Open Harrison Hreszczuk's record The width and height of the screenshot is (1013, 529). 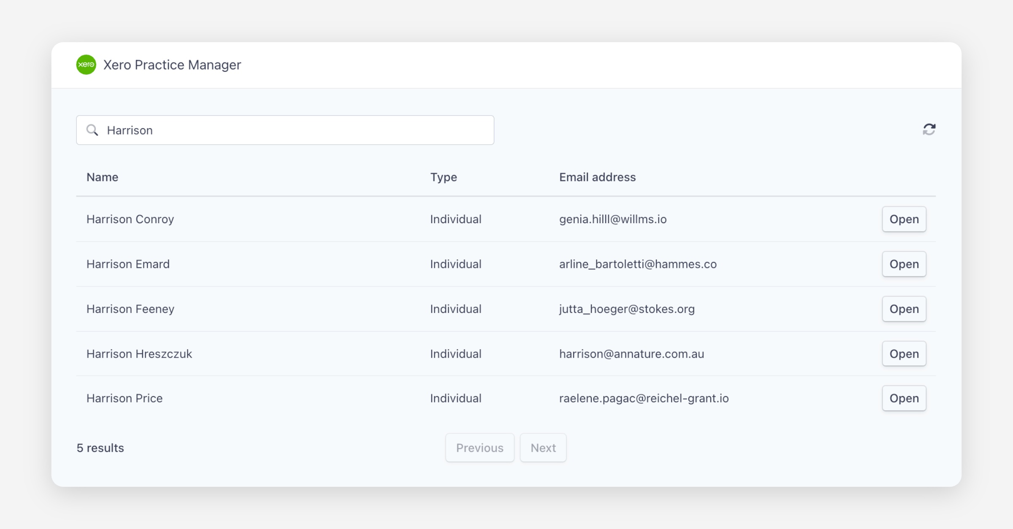[x=904, y=354]
